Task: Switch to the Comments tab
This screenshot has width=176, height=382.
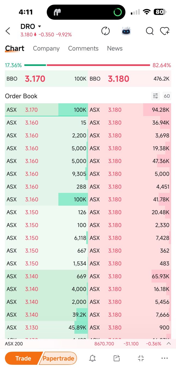Action: pos(83,48)
